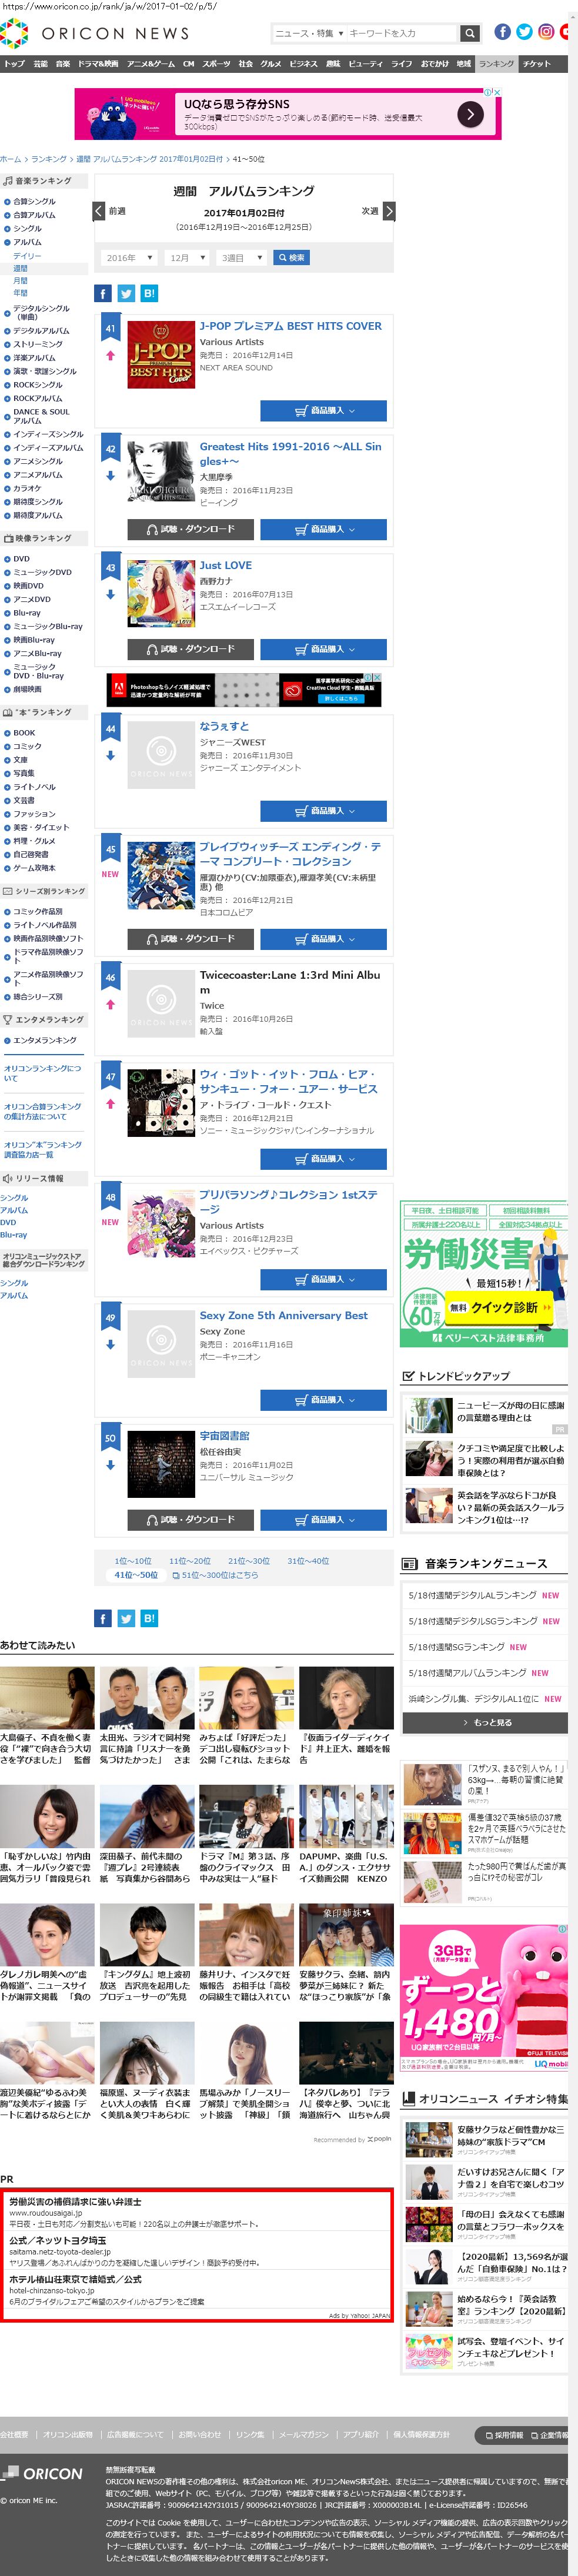This screenshot has height=2576, width=578.
Task: Open ドラマ&映画 in top navigation bar
Action: point(98,64)
